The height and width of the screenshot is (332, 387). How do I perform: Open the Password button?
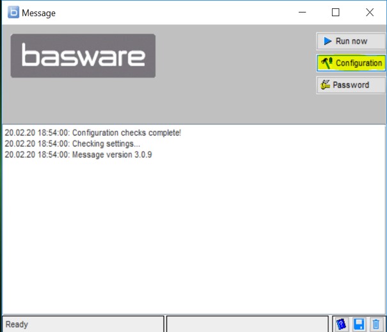[351, 85]
